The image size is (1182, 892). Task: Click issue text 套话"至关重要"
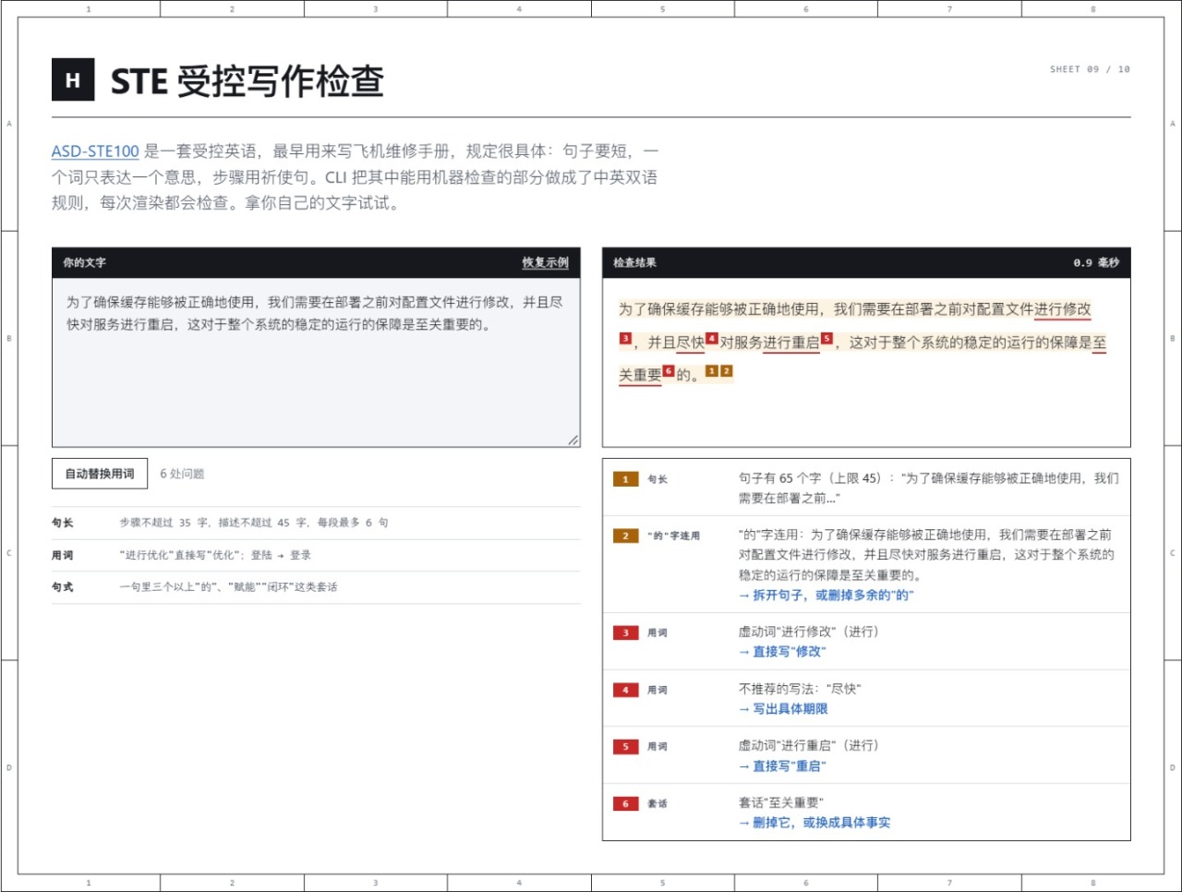tap(780, 802)
